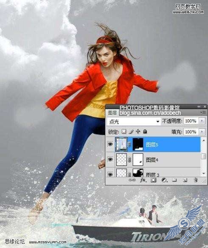This screenshot has width=208, height=248.
Task: Click the mask link icon on 图层 3
Action: 130,174
